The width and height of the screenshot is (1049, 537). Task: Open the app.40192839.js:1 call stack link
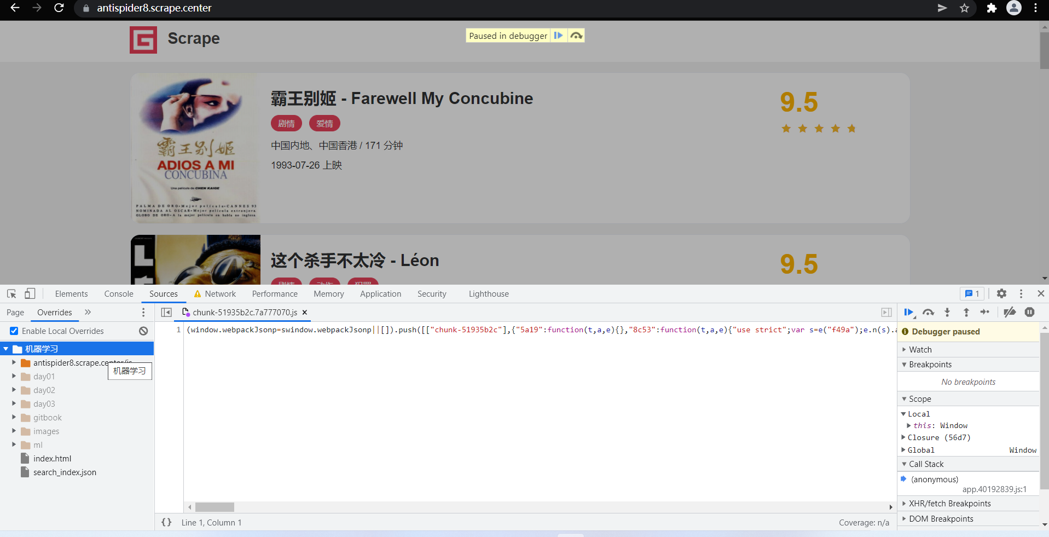pos(996,489)
